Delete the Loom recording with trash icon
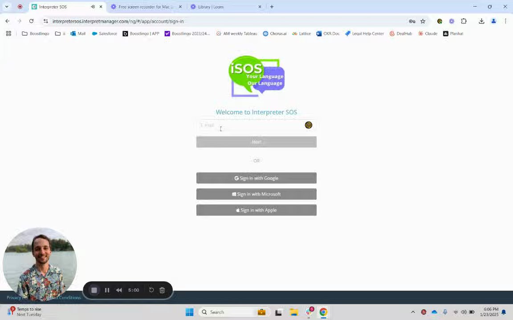513x320 pixels. click(162, 290)
